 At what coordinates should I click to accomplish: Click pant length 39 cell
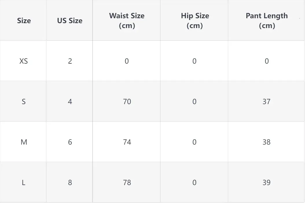coord(267,182)
